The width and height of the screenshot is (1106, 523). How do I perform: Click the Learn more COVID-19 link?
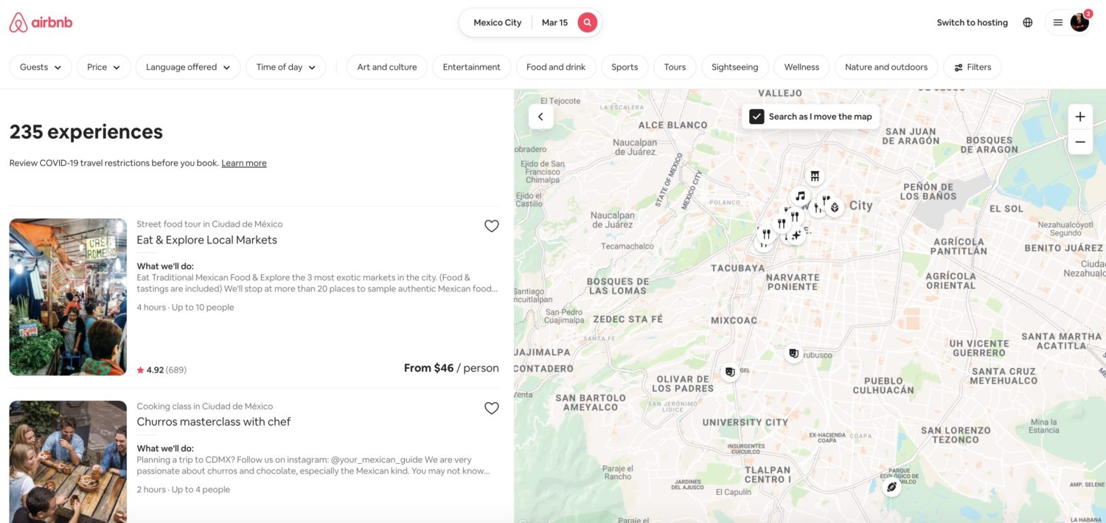[243, 162]
